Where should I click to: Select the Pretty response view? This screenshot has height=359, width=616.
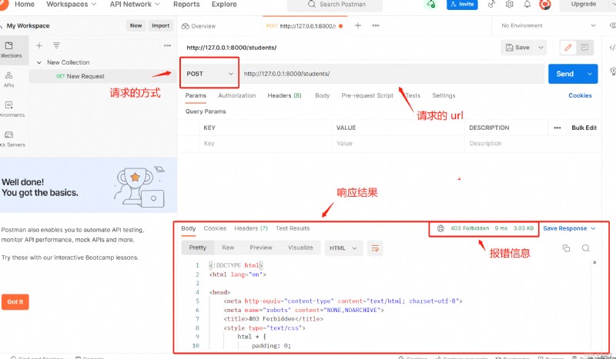tap(198, 248)
